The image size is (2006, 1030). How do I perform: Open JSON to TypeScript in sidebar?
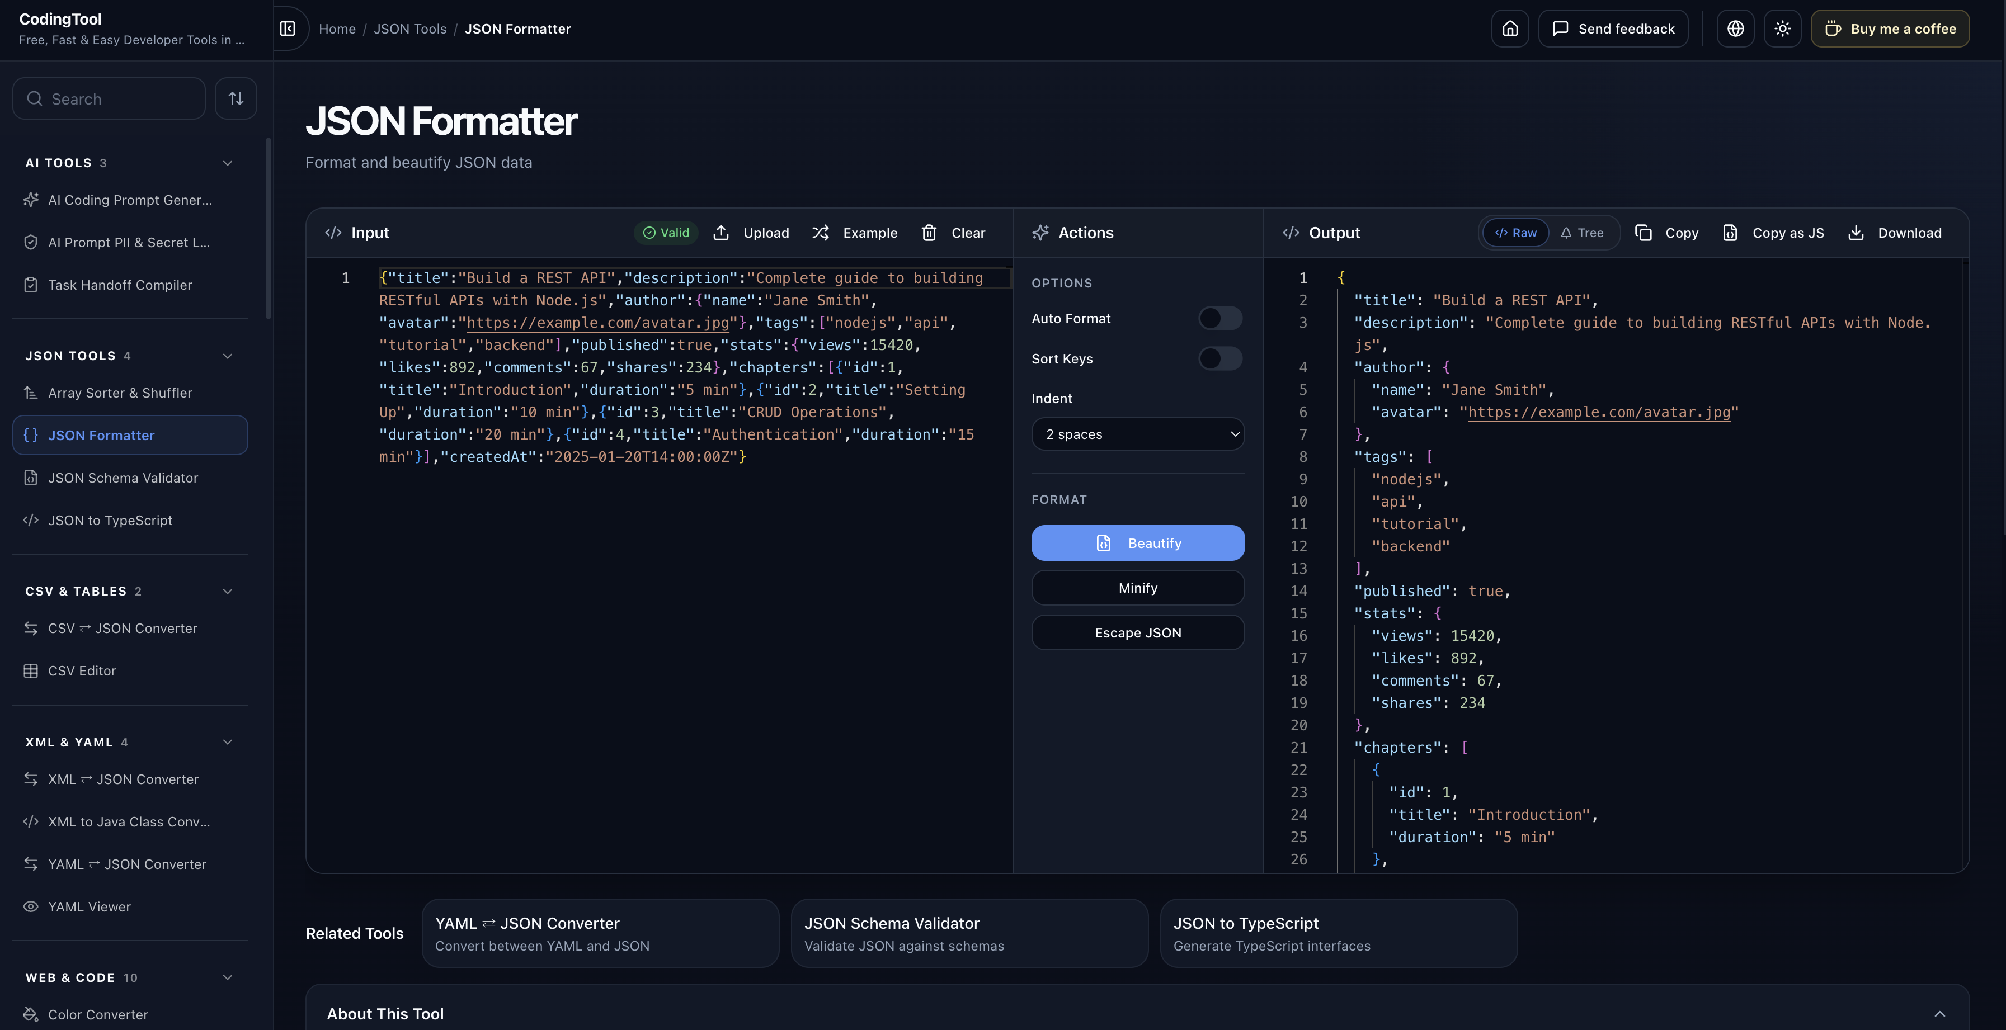click(130, 520)
